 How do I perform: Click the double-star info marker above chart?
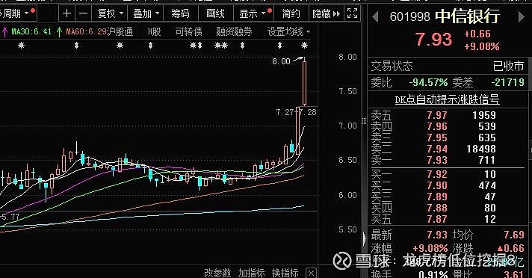point(221,45)
